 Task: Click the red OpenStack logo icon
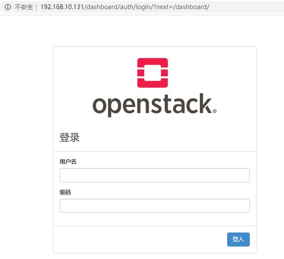tap(153, 73)
